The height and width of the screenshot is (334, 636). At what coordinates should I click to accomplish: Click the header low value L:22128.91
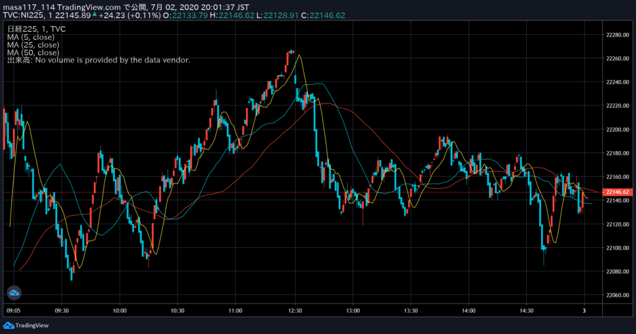click(278, 15)
